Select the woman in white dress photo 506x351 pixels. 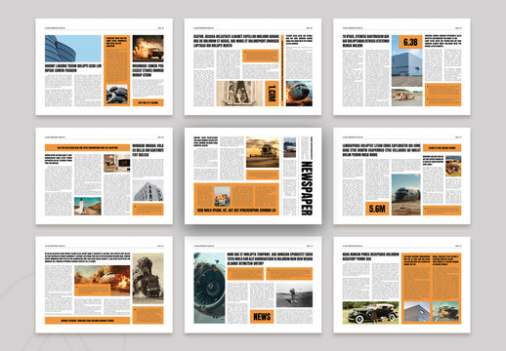point(88,206)
